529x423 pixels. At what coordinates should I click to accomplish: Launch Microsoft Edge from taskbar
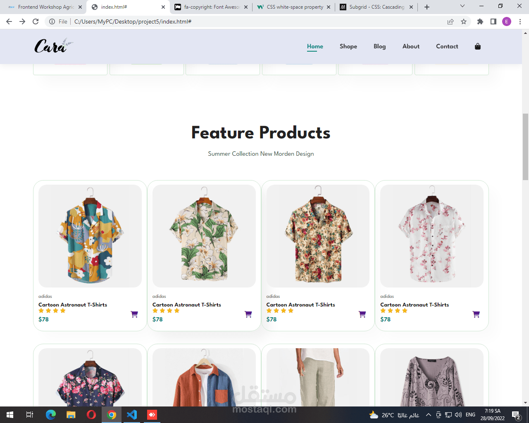click(x=51, y=415)
